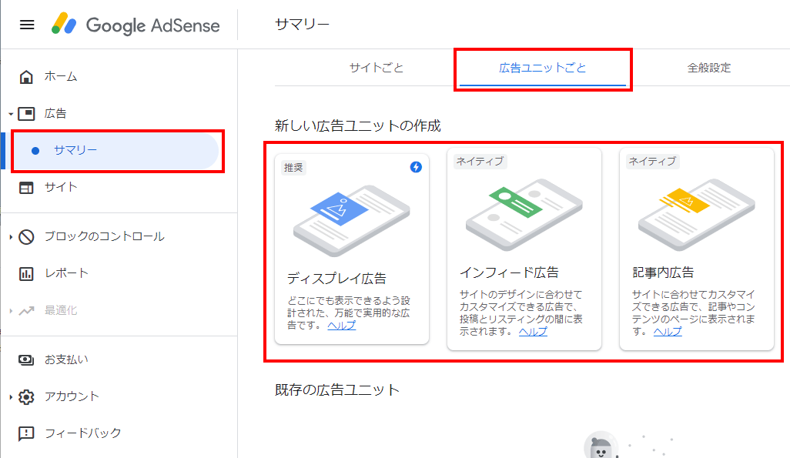Open the ホーム home icon
The image size is (790, 458).
tap(26, 77)
